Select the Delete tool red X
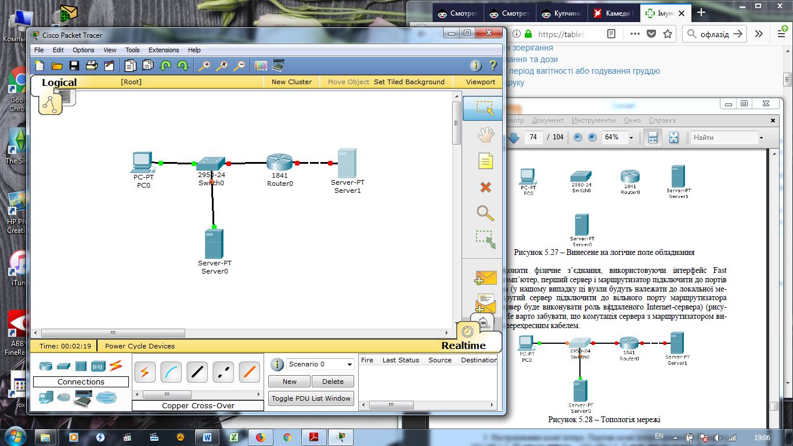 (x=486, y=187)
